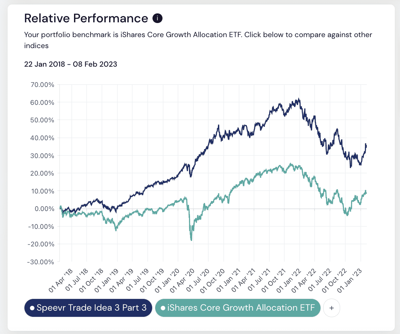The width and height of the screenshot is (400, 334).
Task: Click the white dot in the iShares pill
Action: 163,308
